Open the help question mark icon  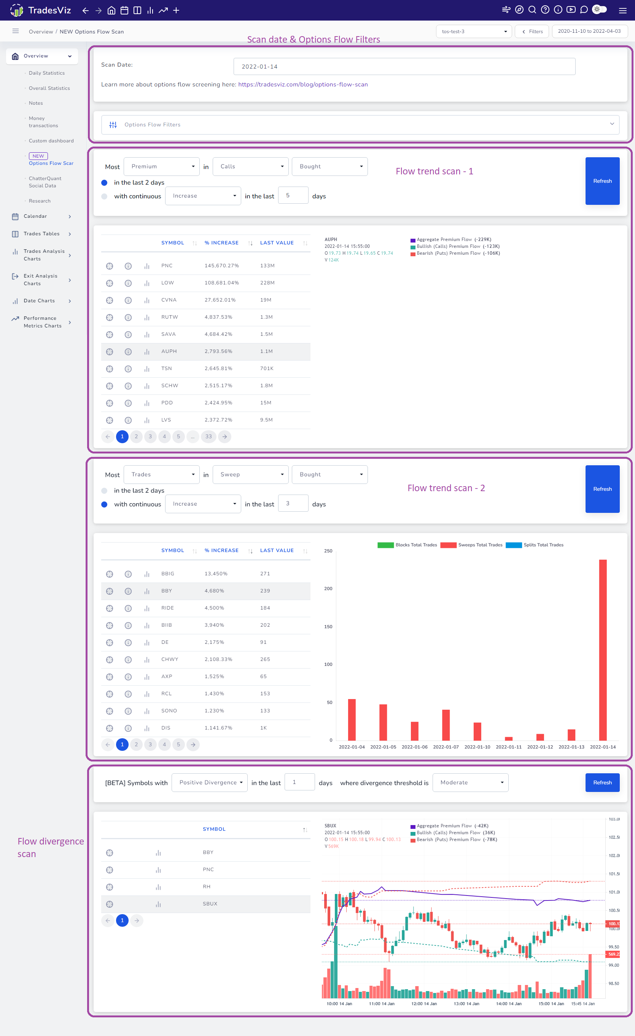click(x=545, y=10)
